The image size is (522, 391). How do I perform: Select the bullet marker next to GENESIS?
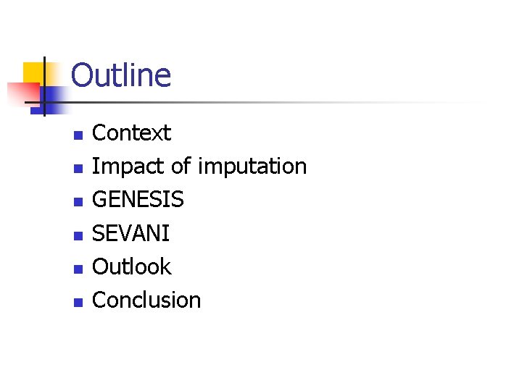pyautogui.click(x=78, y=202)
